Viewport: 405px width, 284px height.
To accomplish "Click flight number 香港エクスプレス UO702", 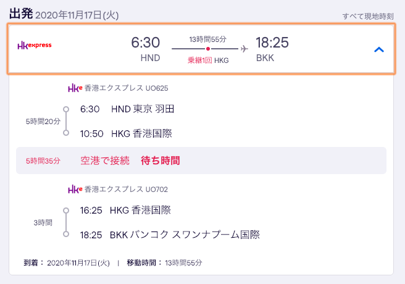I will [126, 190].
